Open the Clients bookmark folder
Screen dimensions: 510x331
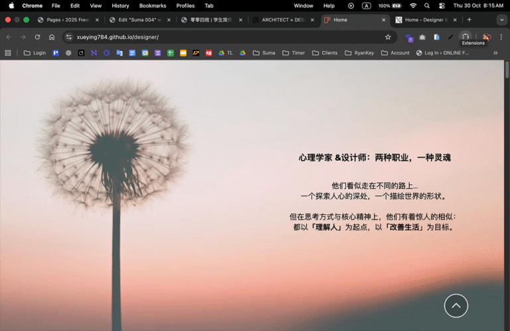pyautogui.click(x=325, y=53)
